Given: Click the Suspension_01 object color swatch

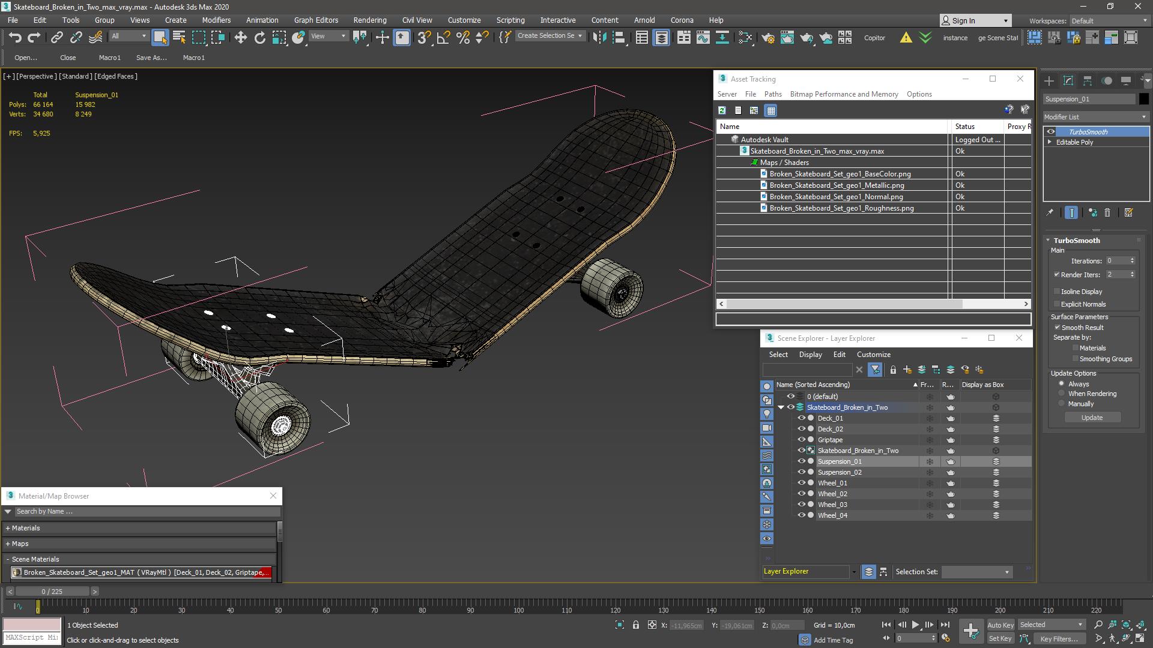Looking at the screenshot, I should point(1143,99).
